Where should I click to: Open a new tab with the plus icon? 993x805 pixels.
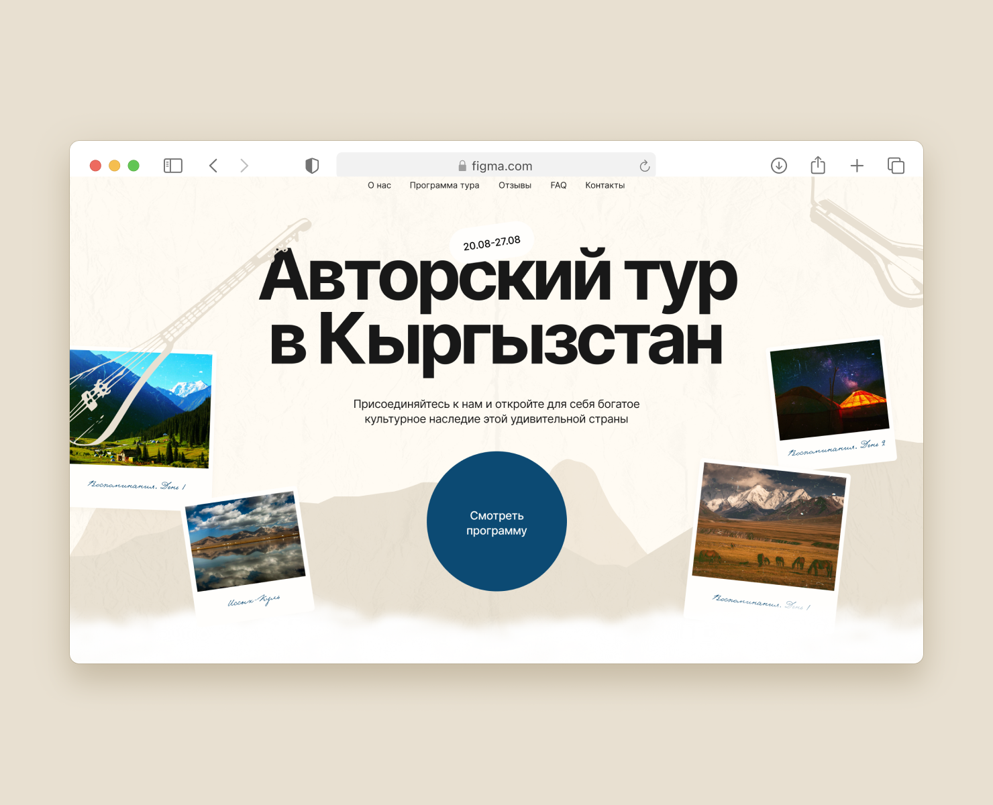[x=857, y=165]
